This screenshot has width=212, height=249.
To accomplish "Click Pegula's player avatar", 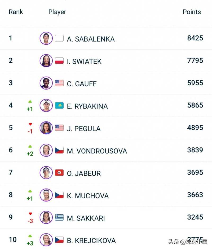I will pyautogui.click(x=46, y=128).
